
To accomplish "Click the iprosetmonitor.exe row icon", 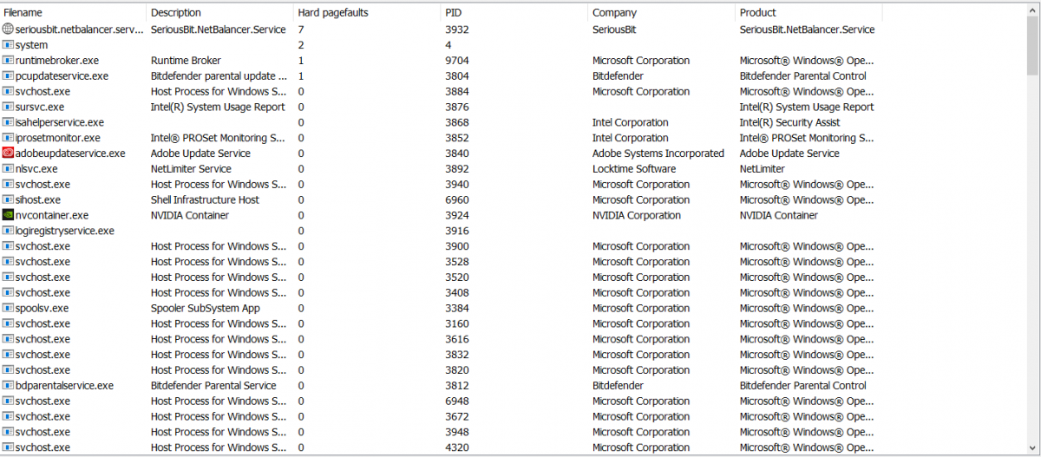I will pos(8,138).
